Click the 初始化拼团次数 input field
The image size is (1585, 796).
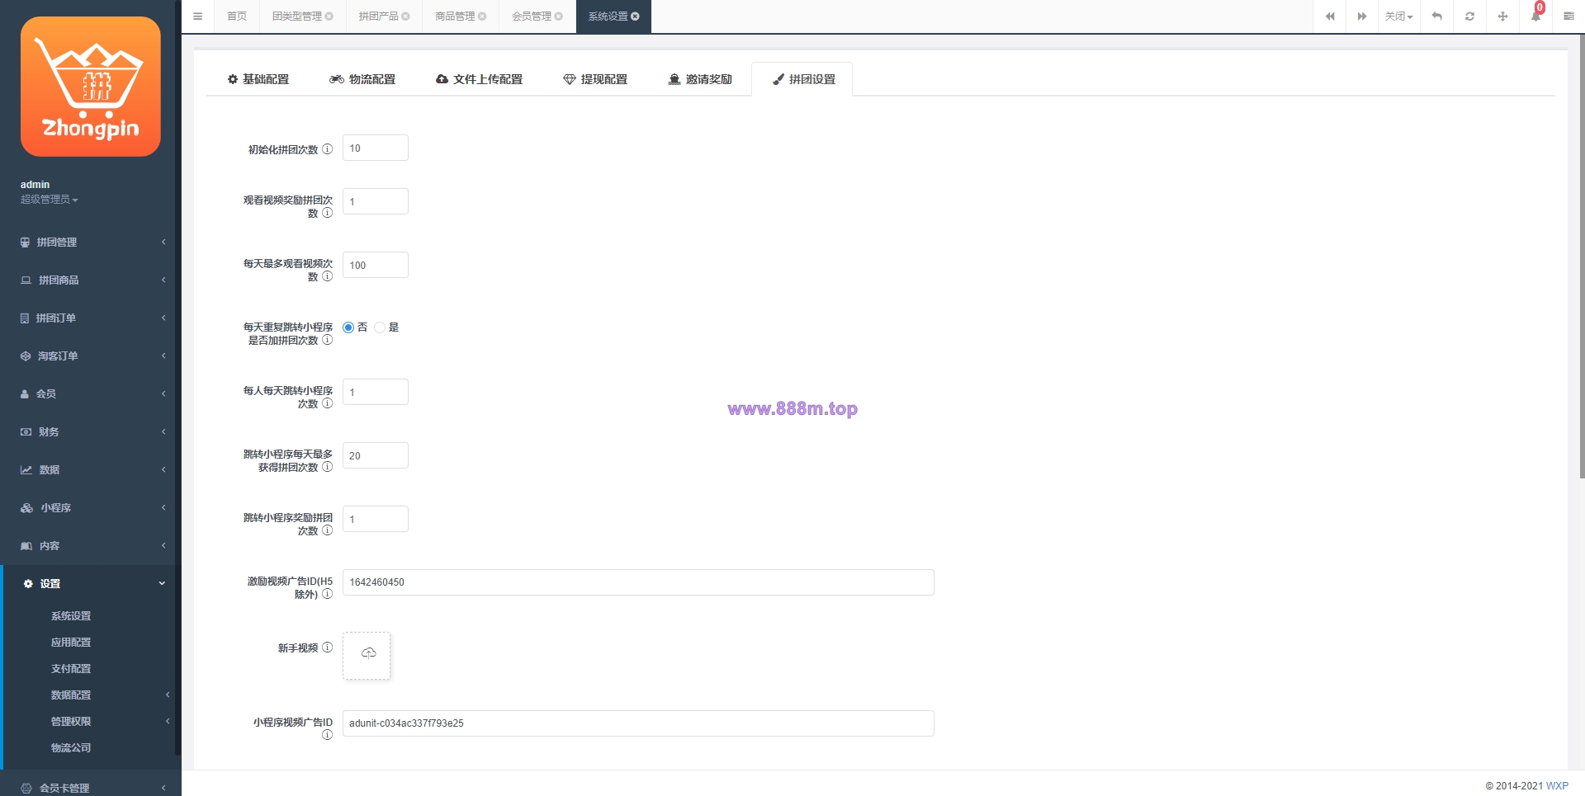click(376, 148)
